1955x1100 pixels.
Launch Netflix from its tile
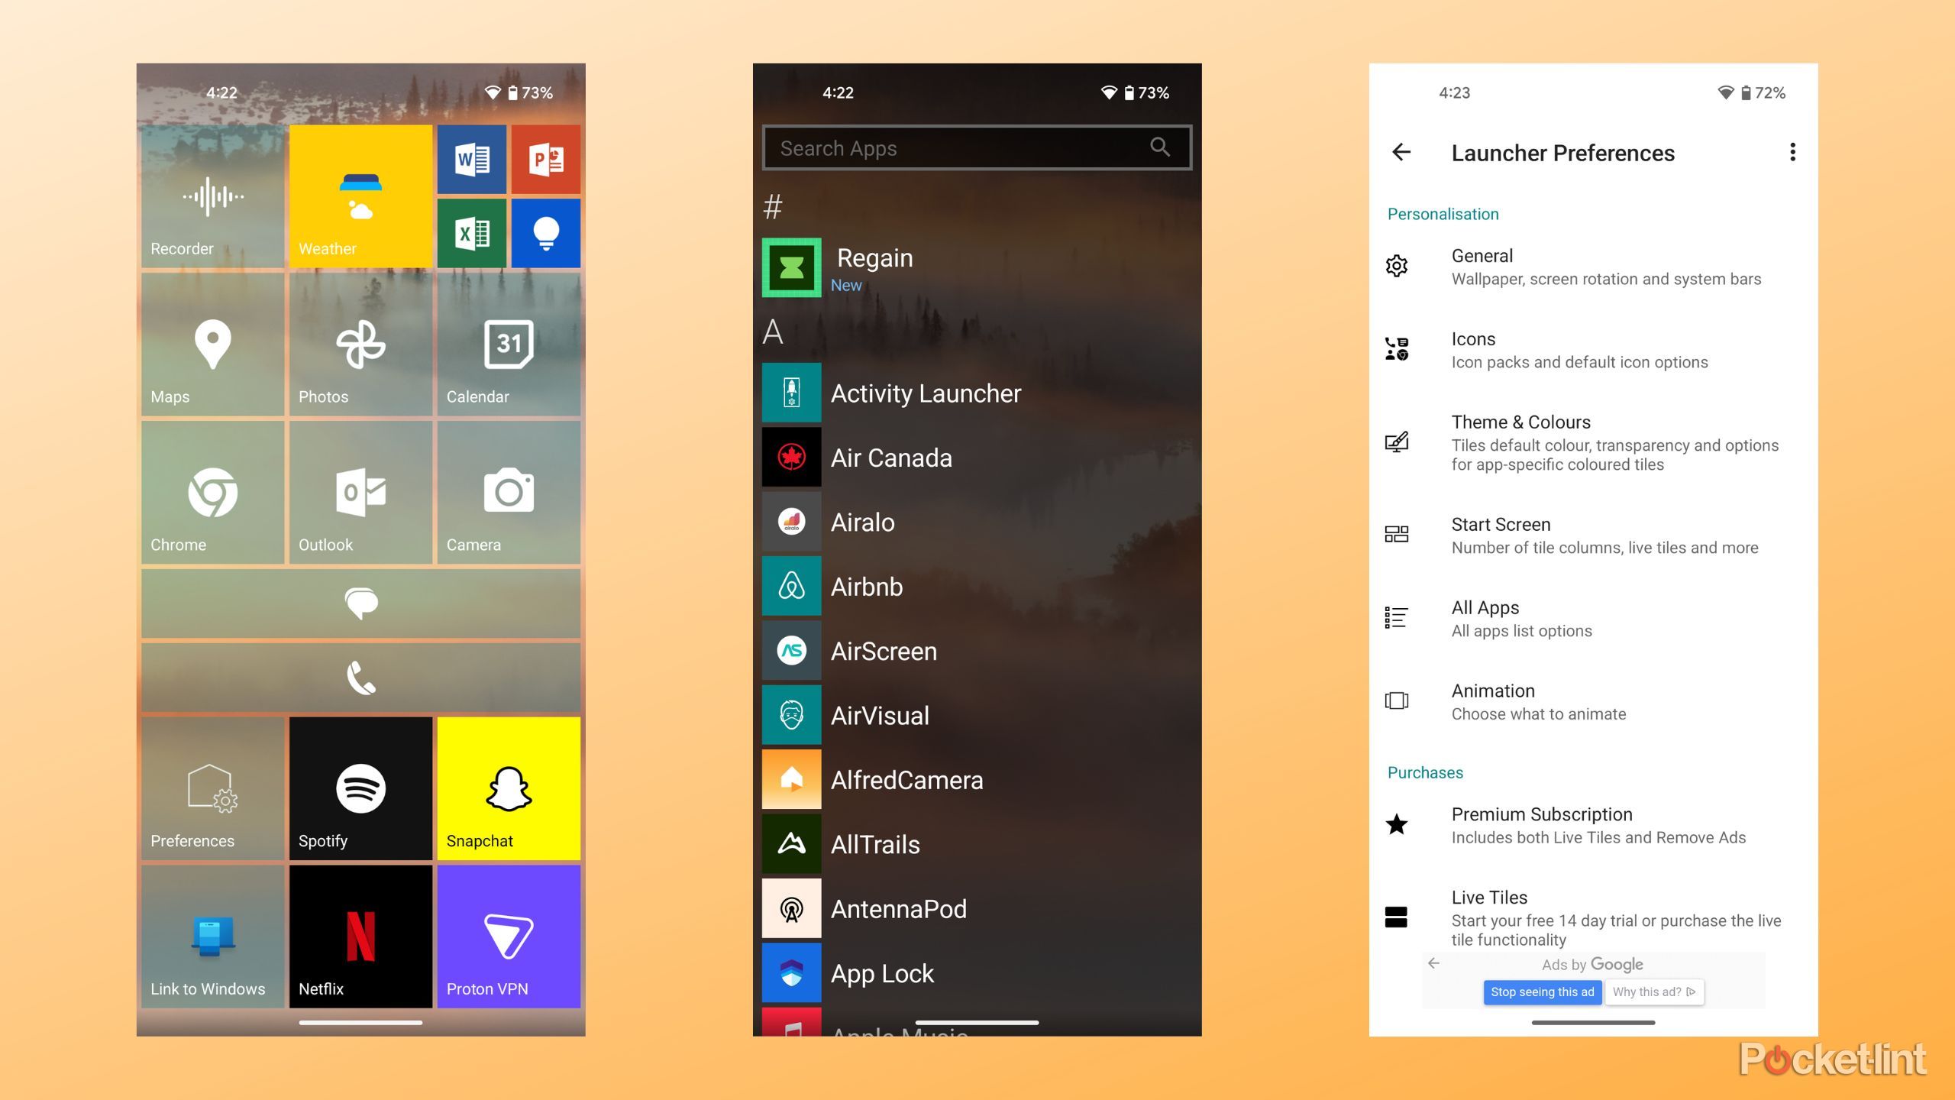(359, 936)
